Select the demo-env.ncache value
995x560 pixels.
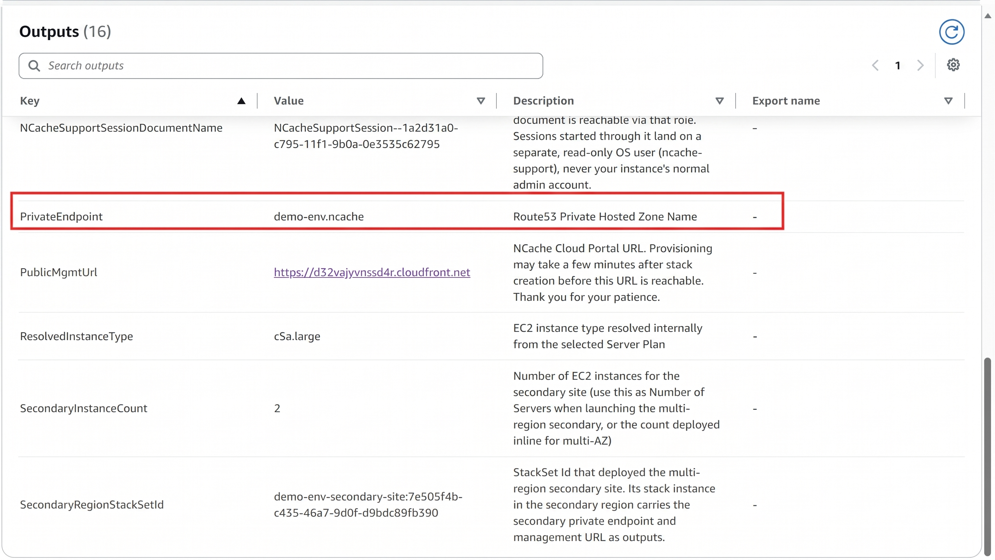319,217
